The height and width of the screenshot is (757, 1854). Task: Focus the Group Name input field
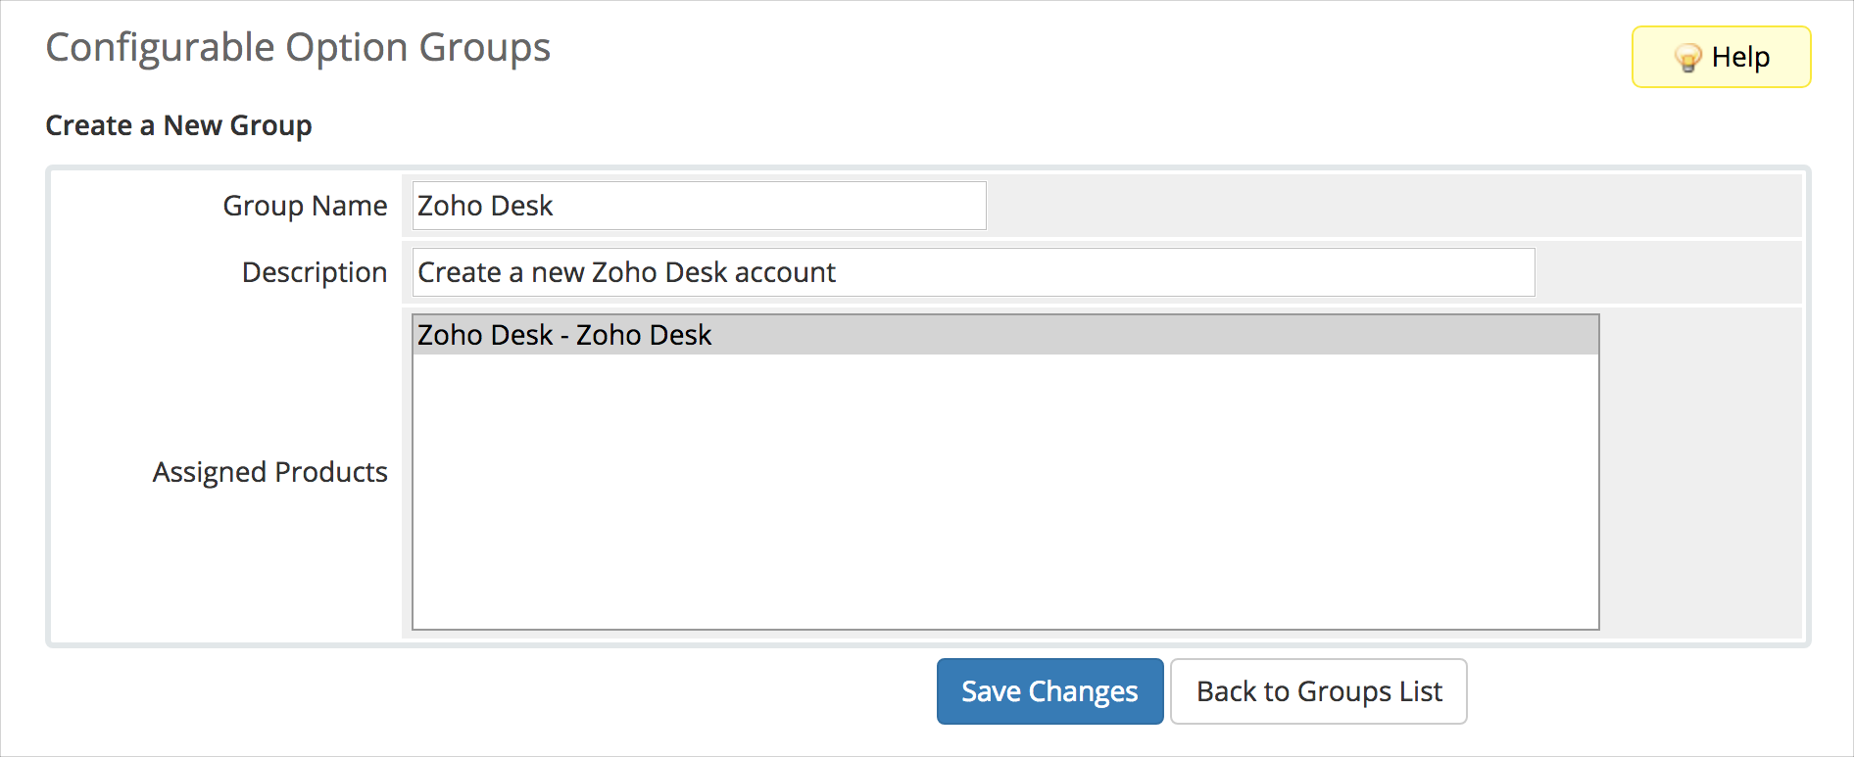pyautogui.click(x=699, y=206)
